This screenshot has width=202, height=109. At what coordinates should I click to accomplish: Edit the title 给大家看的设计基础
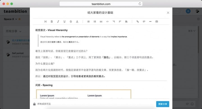click(x=100, y=13)
